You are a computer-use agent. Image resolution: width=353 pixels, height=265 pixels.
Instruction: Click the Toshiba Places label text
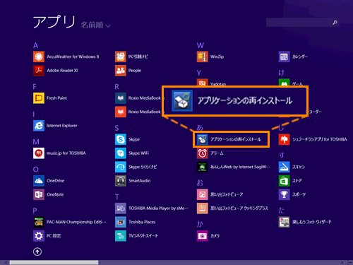142,222
